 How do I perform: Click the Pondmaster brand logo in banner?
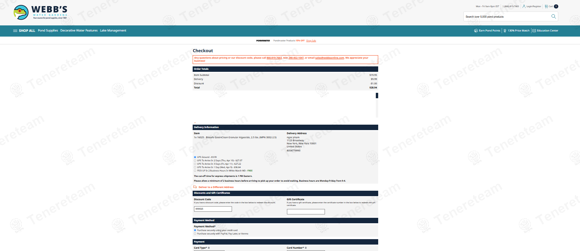[x=263, y=41]
